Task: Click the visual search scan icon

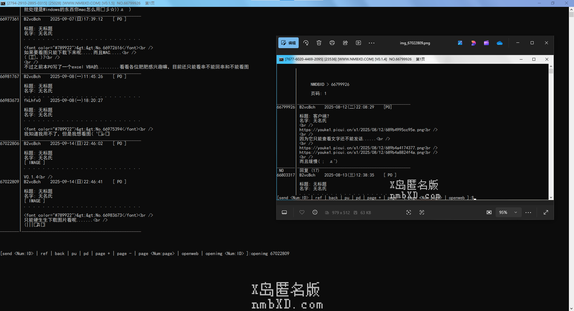Action: pos(409,212)
